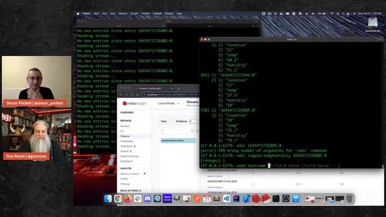Open the Trash in the Dock
Viewport: 386px width, 217px height.
click(x=349, y=198)
